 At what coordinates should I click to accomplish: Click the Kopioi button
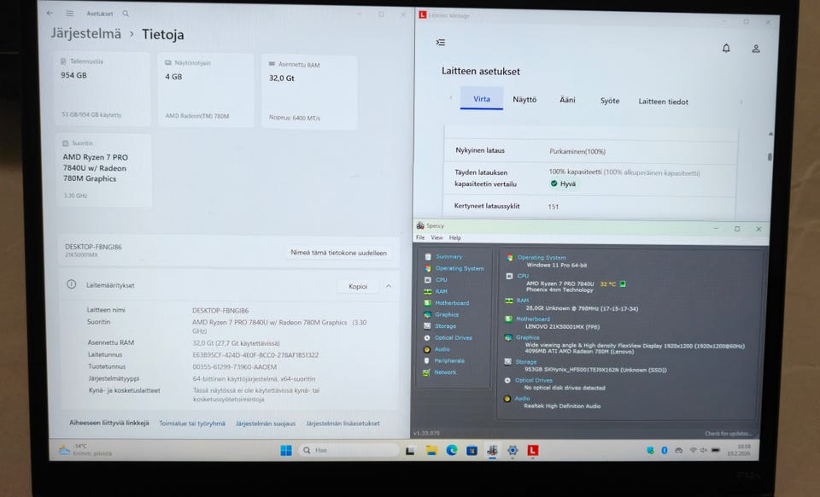pos(358,286)
